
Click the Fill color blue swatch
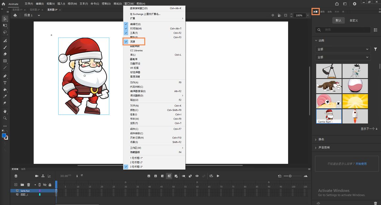click(4, 136)
